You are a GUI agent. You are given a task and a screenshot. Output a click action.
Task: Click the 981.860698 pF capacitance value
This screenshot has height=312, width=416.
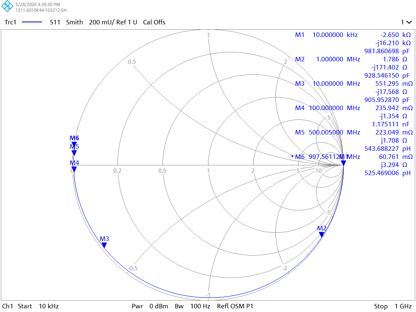point(387,51)
